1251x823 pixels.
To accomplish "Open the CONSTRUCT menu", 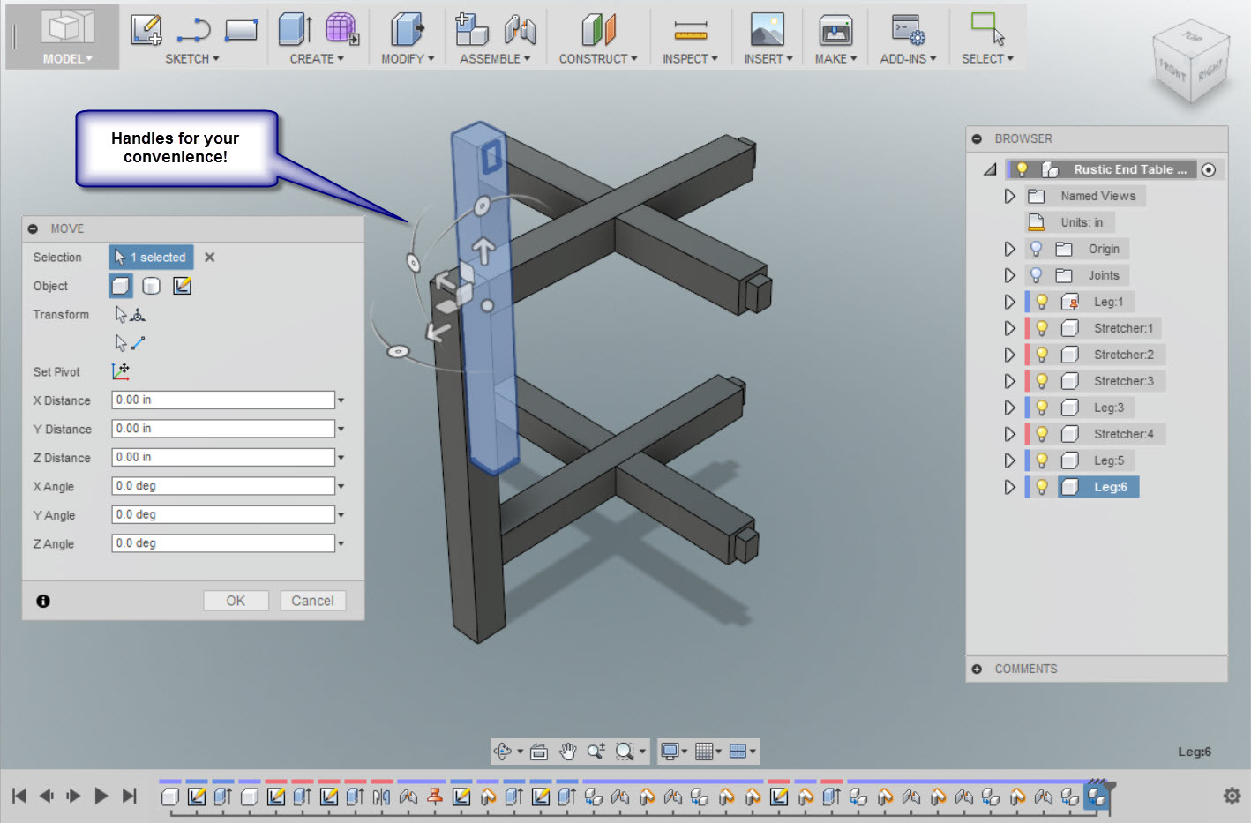I will 598,58.
